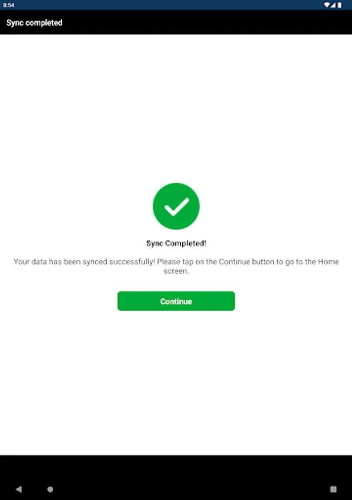The image size is (352, 500).
Task: Tap the black bottom navigation bar
Action: tap(176, 477)
